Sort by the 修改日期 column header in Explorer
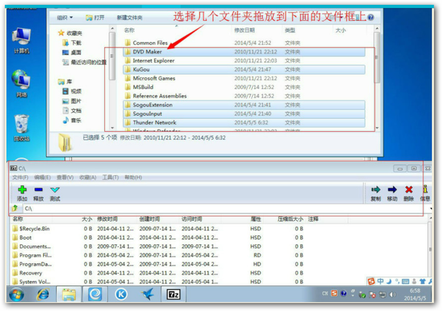442x311 pixels. pos(244,30)
